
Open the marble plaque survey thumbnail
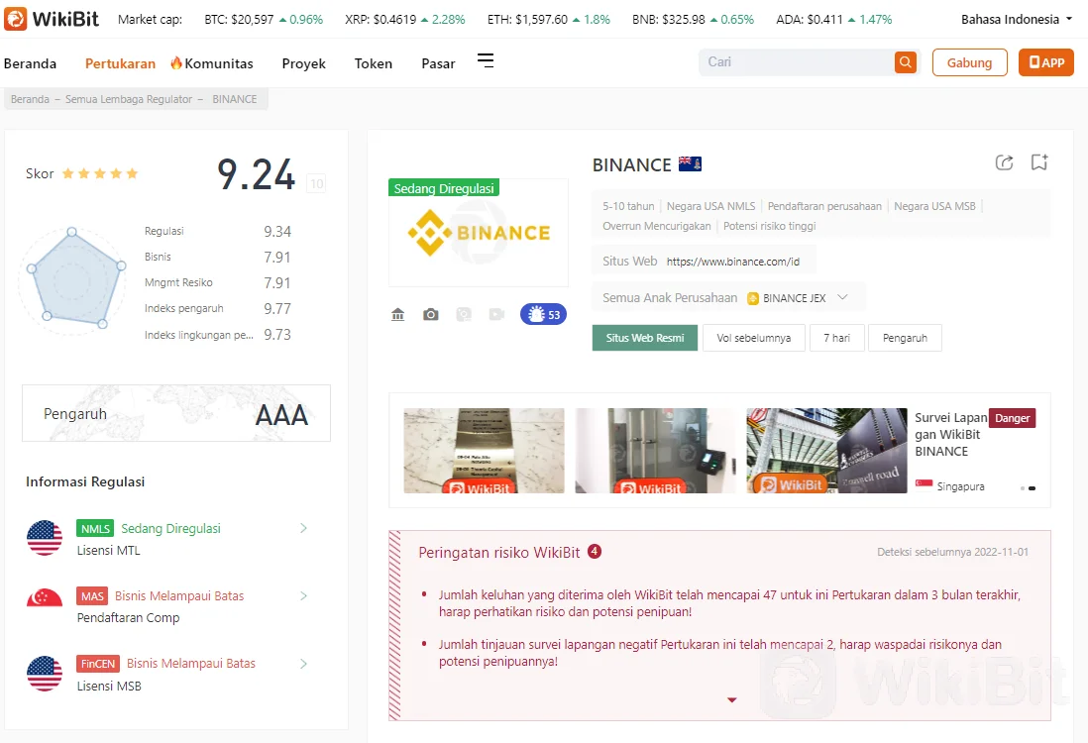[x=484, y=450]
